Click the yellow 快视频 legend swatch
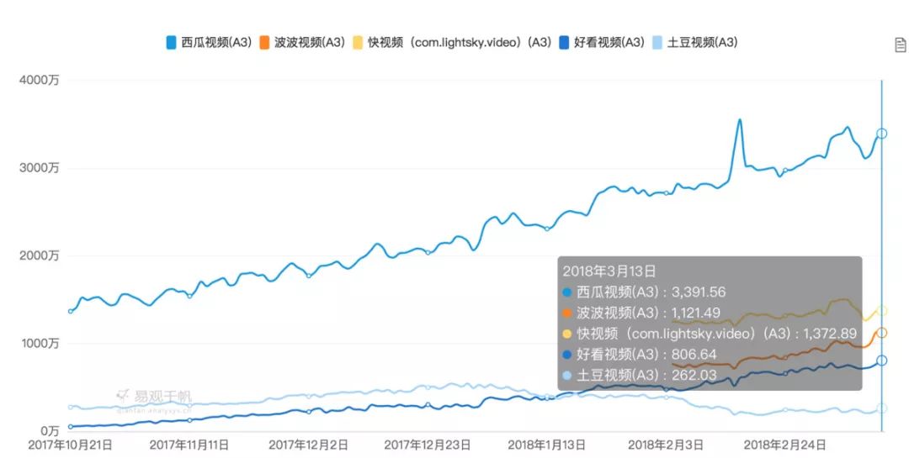The width and height of the screenshot is (909, 458). click(358, 42)
